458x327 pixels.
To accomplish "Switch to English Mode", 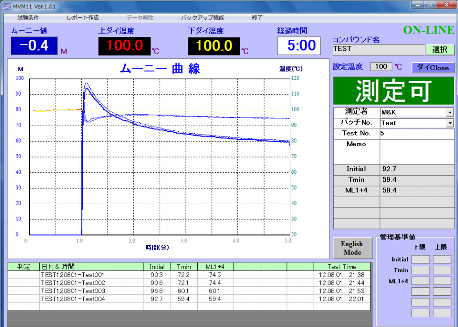I will pos(352,248).
